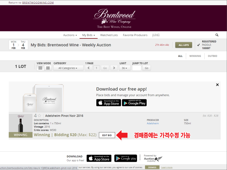This screenshot has width=227, height=170.
Task: Click the ALL LOTS button
Action: [x=184, y=45]
